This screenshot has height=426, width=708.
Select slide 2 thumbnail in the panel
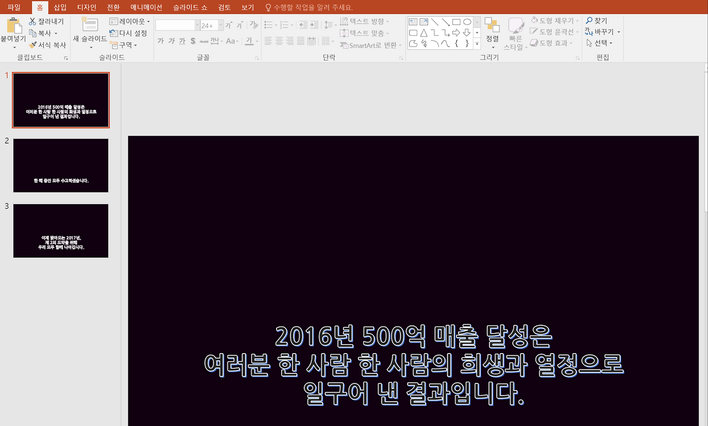tap(60, 165)
